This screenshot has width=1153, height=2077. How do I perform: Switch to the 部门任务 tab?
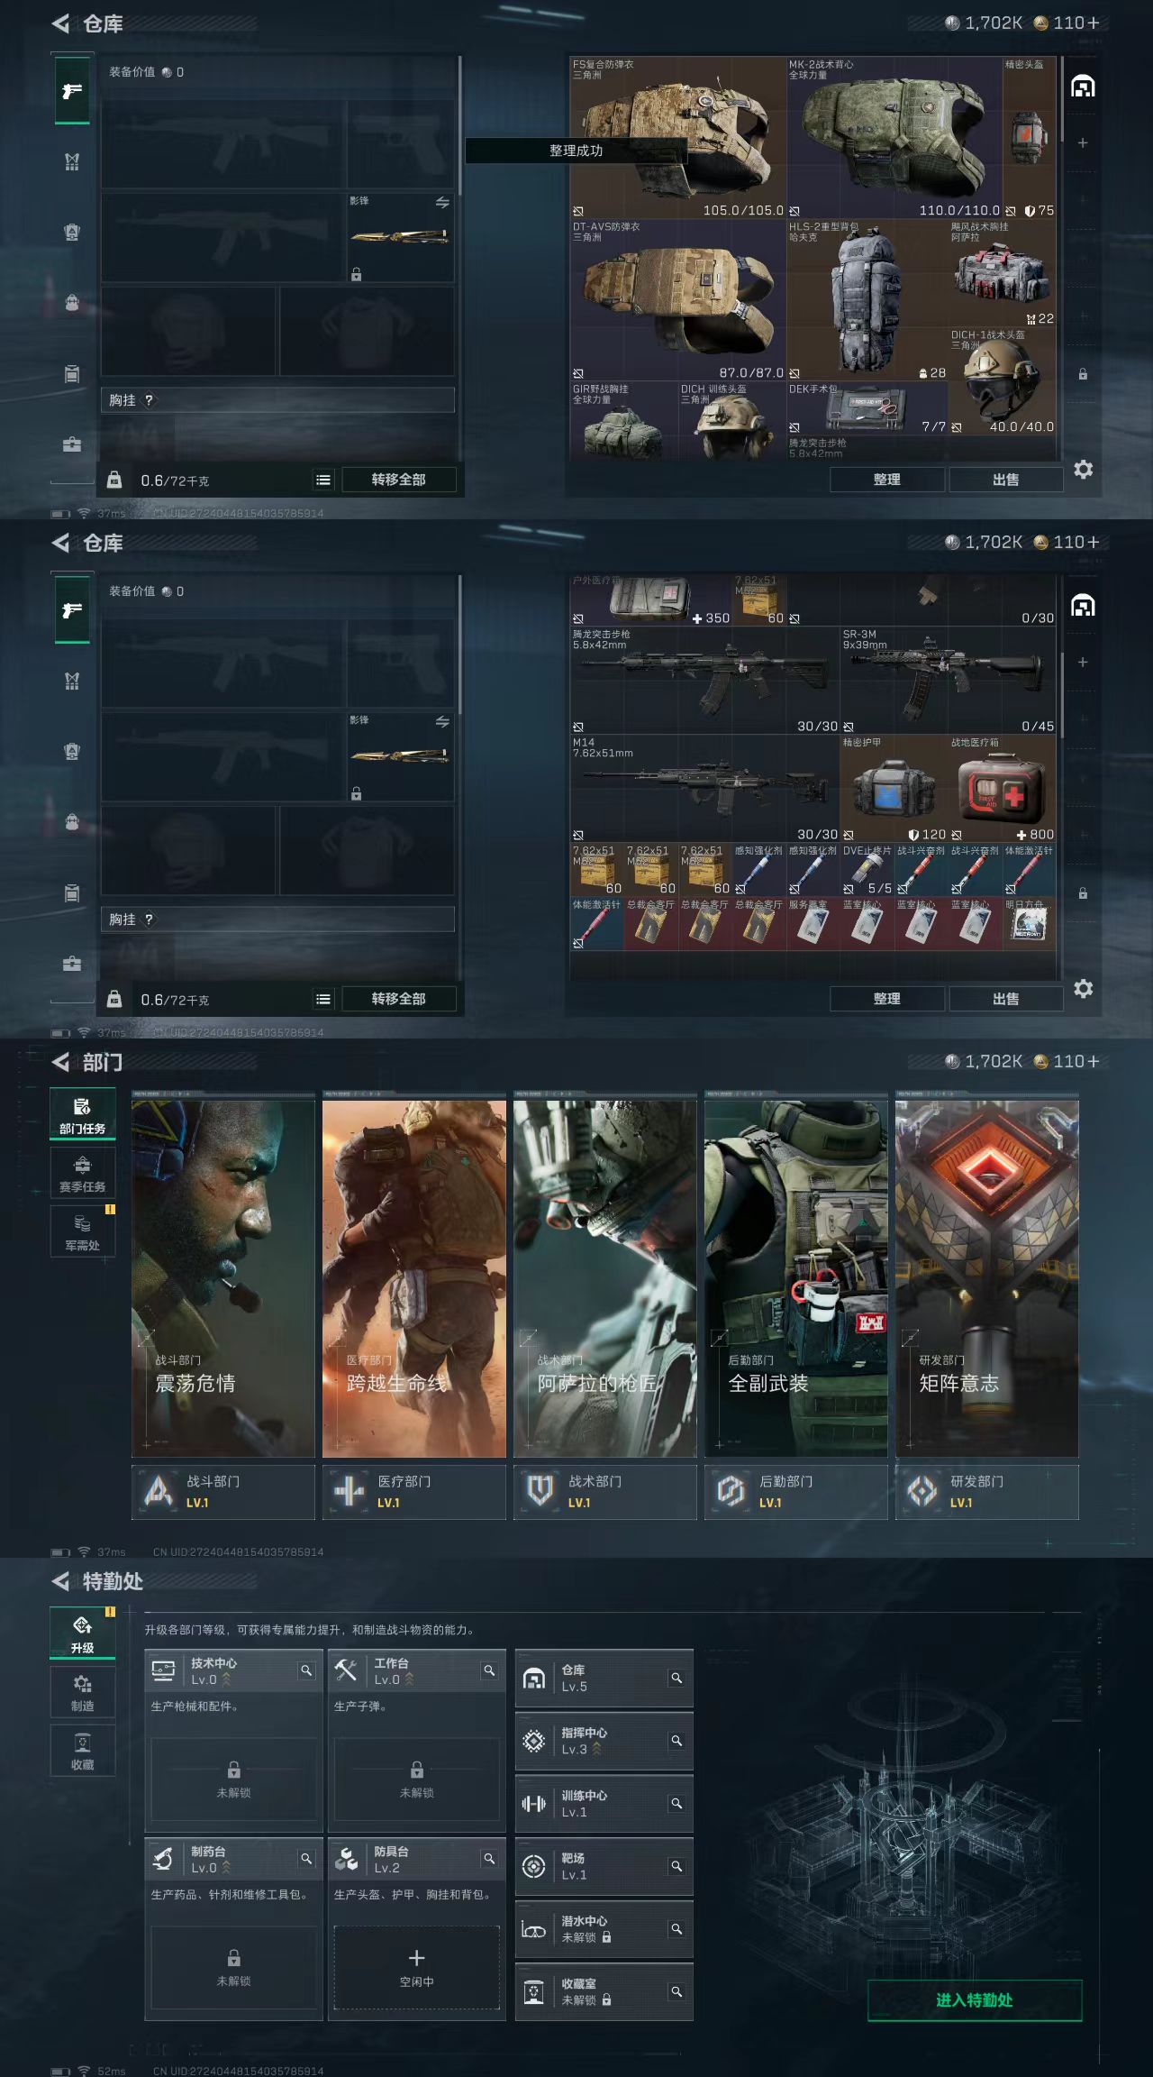pyautogui.click(x=82, y=1114)
